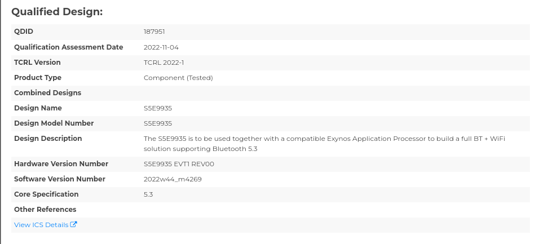
Task: Click the Combined Designs label
Action: click(47, 92)
